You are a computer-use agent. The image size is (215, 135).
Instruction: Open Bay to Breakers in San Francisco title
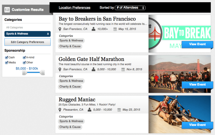(97, 19)
